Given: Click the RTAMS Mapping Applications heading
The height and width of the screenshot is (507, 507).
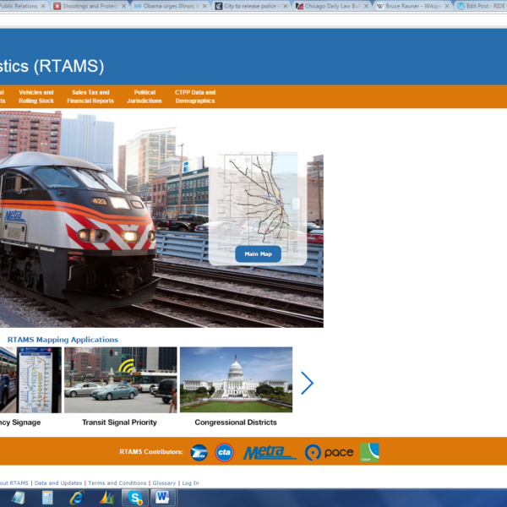Looking at the screenshot, I should [63, 340].
